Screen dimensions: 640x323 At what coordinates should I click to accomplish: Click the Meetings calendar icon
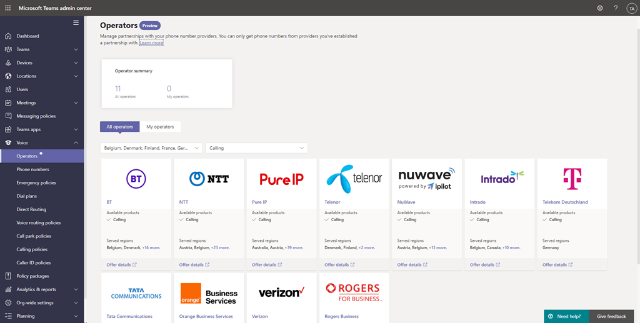coord(8,102)
